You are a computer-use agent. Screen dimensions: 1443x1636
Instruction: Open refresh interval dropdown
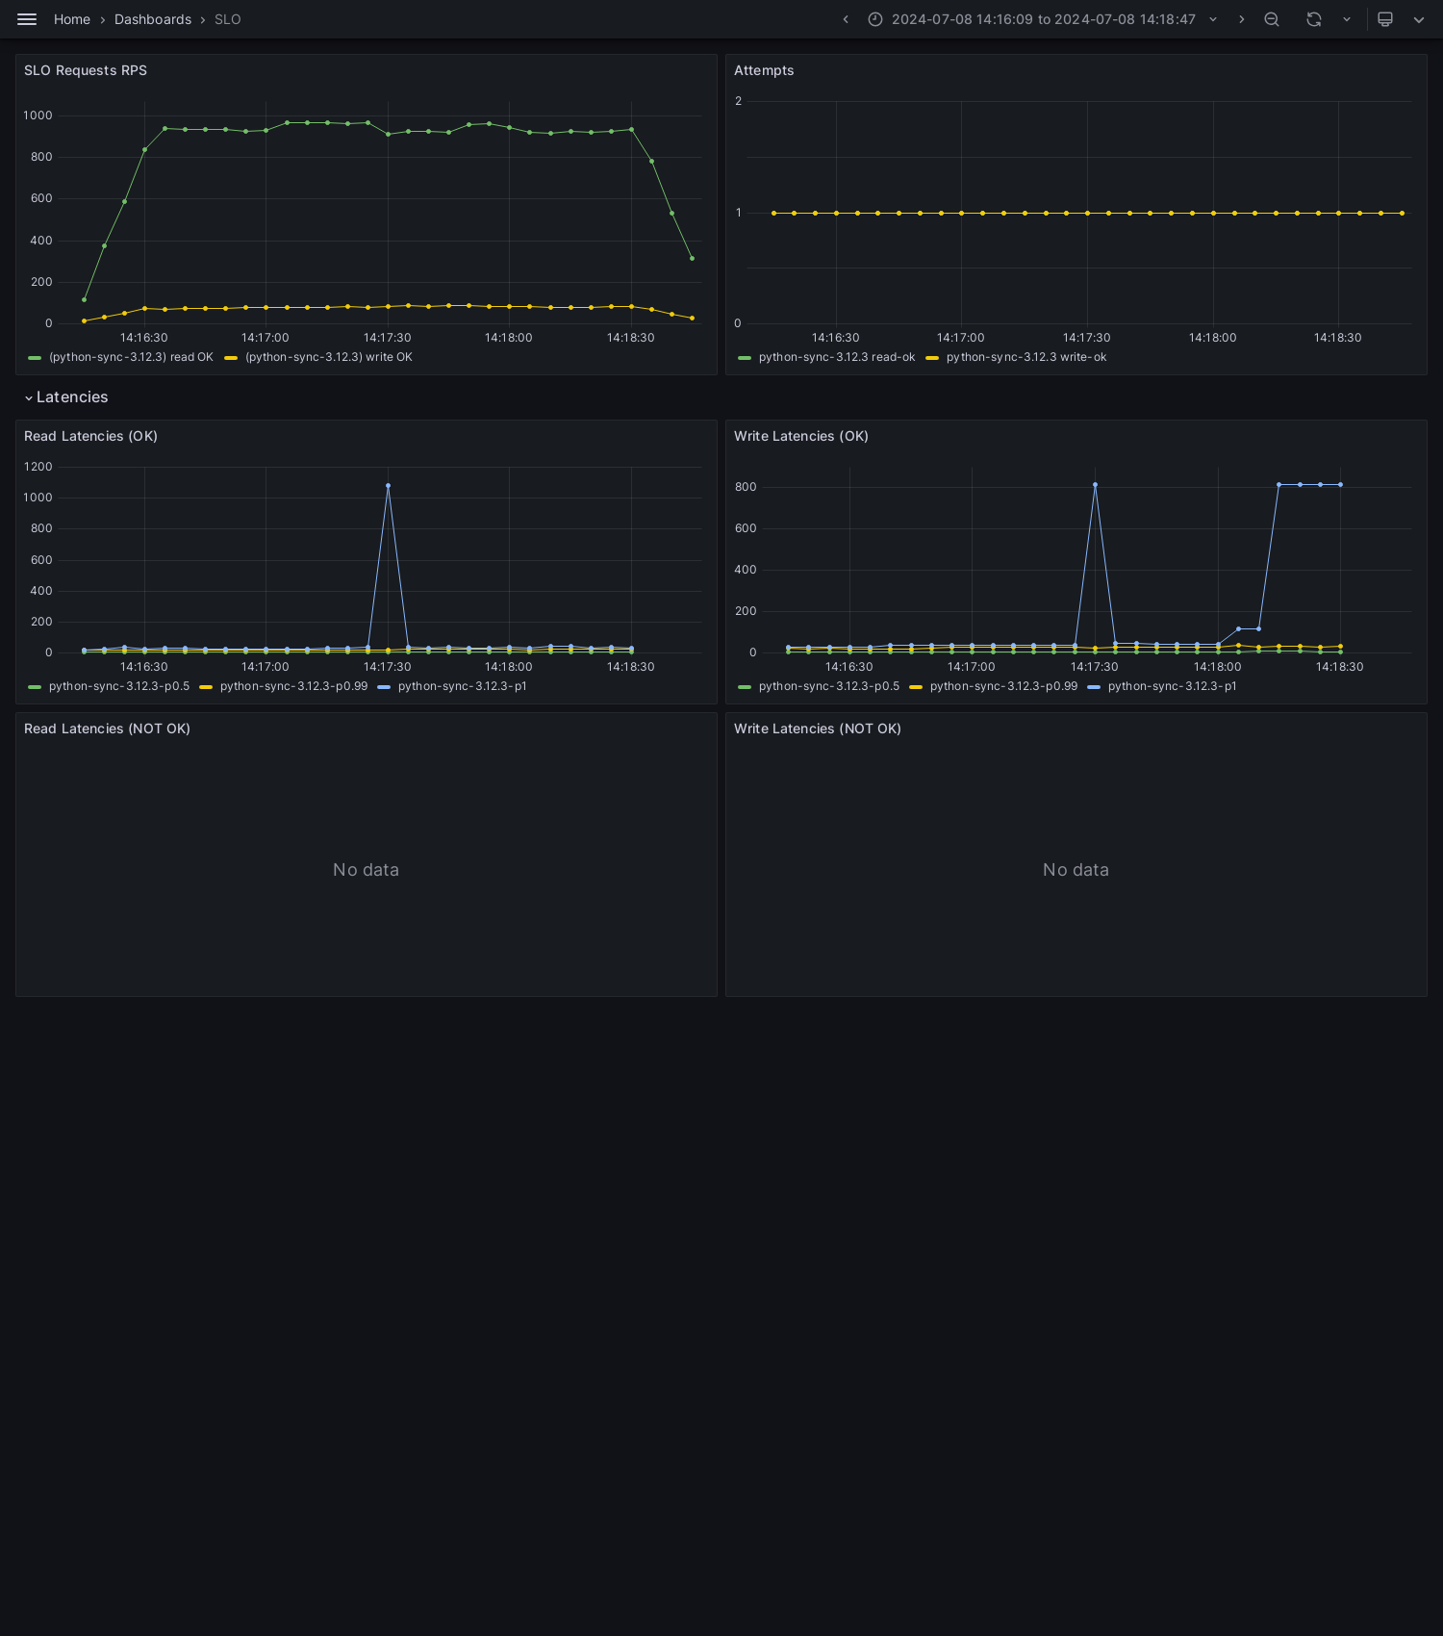point(1347,19)
